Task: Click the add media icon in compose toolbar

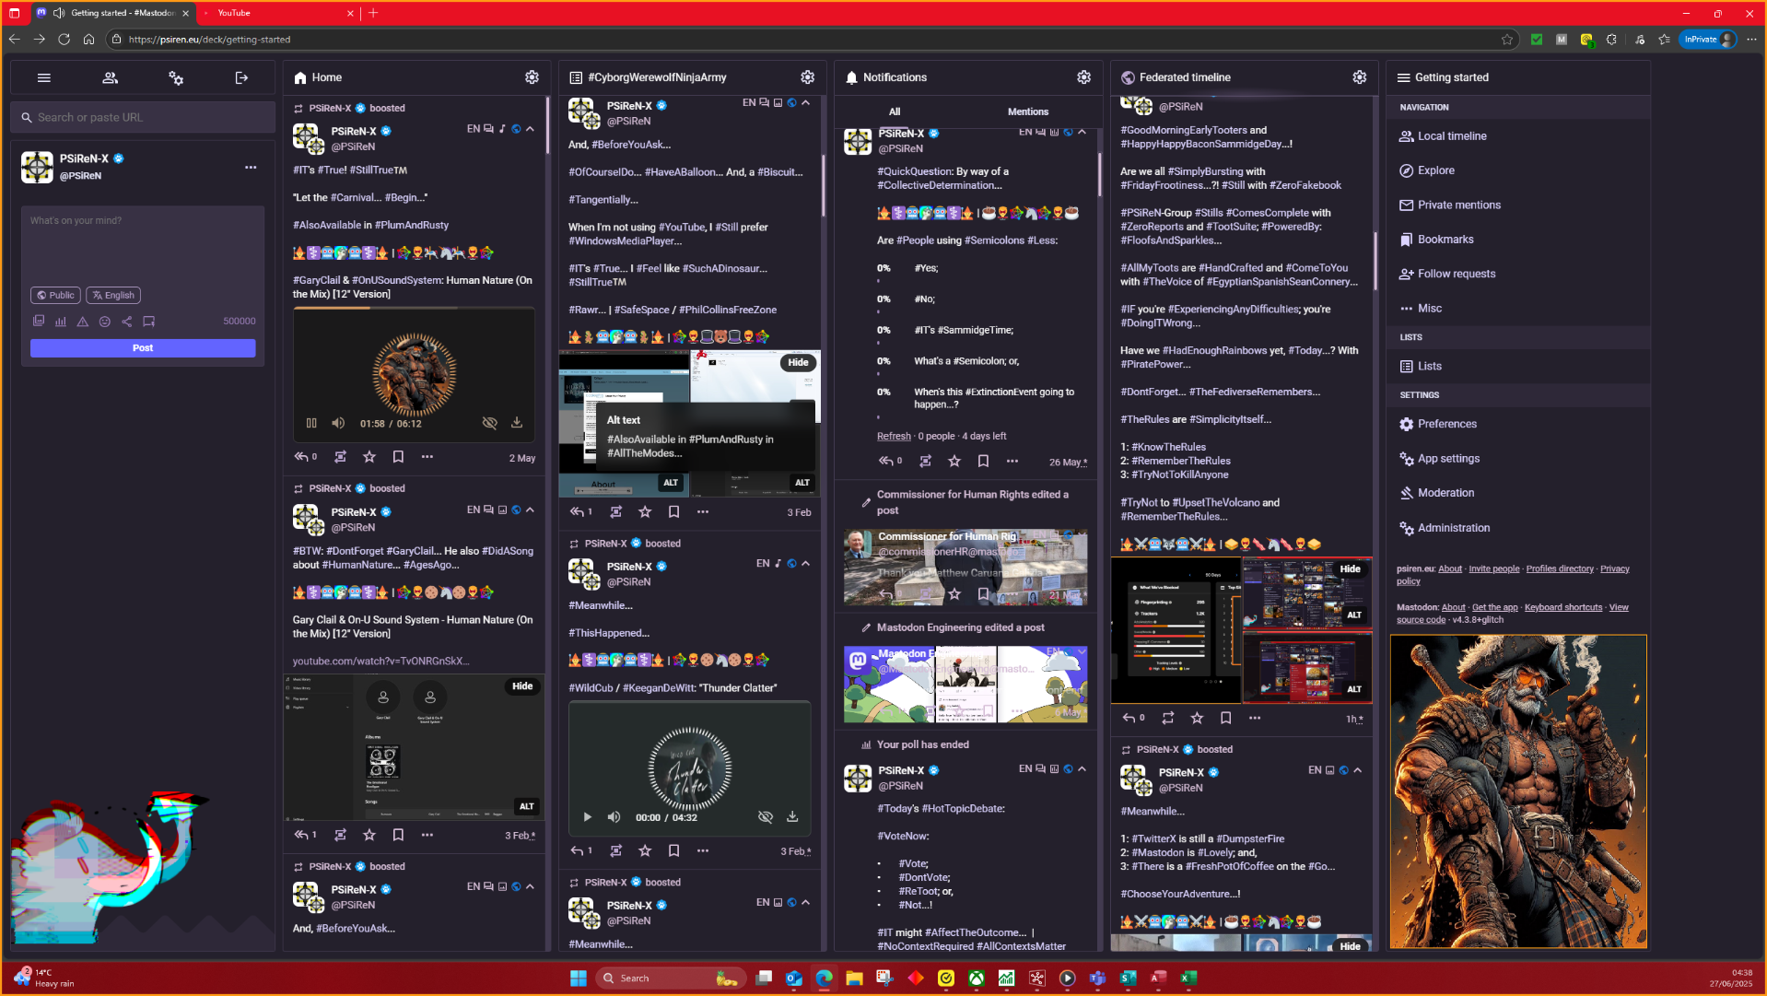Action: [39, 322]
